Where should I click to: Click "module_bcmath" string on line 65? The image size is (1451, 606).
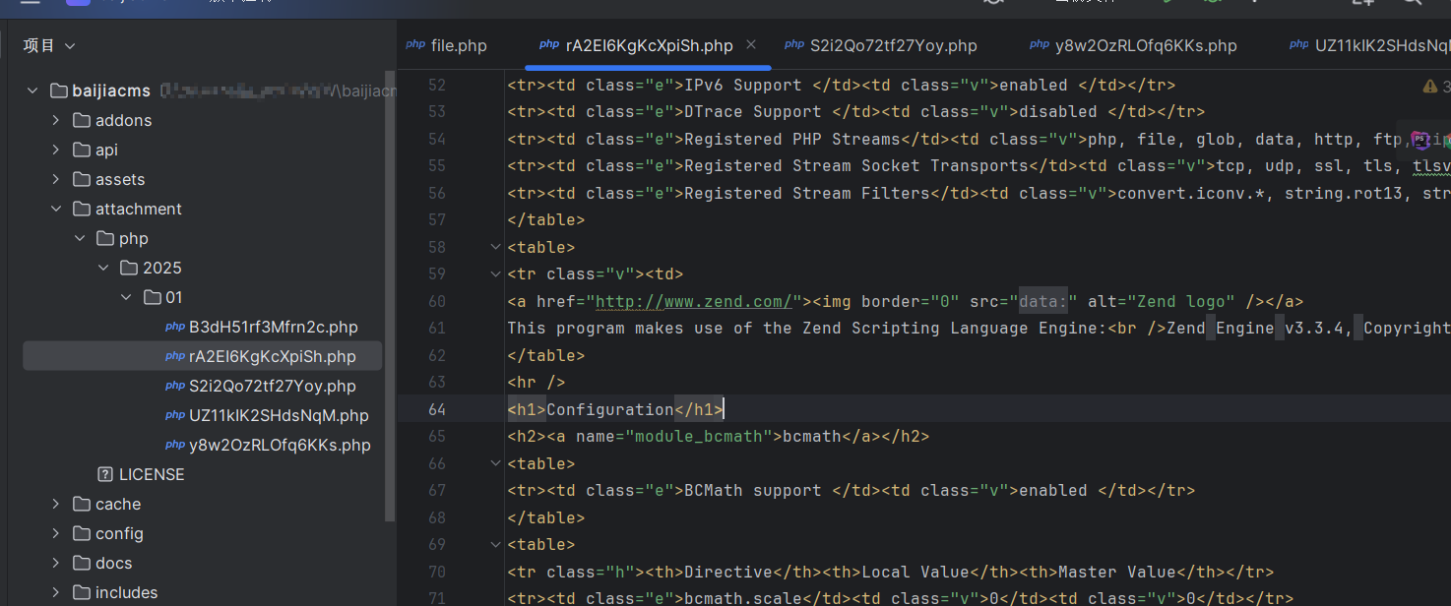[699, 436]
